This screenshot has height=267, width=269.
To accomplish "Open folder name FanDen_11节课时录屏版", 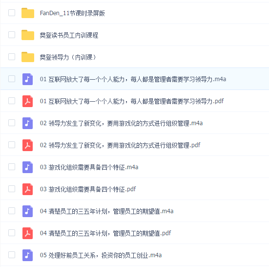I will tap(72, 13).
